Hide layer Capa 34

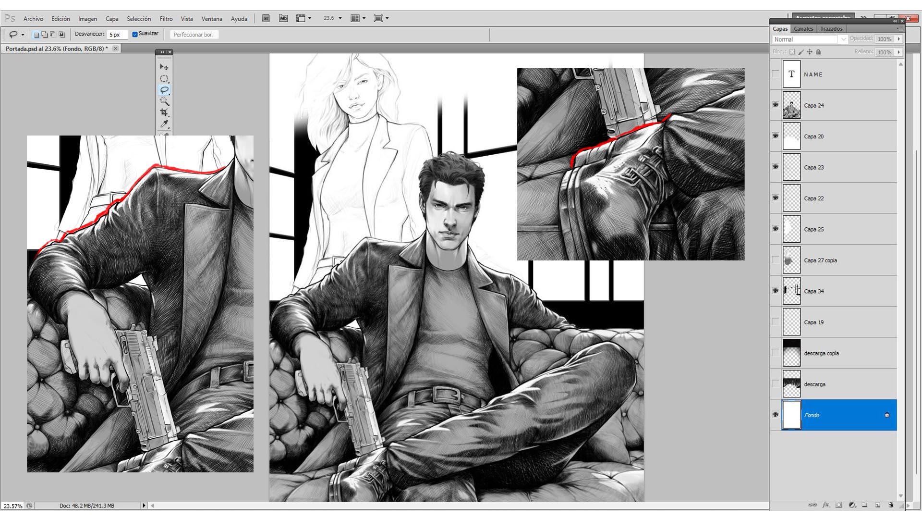click(776, 291)
